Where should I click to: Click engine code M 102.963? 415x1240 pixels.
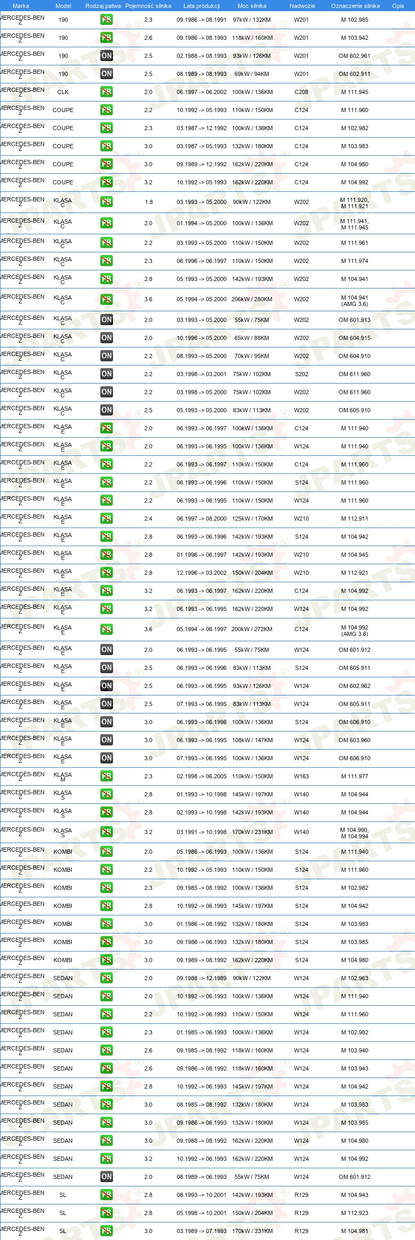click(x=355, y=978)
